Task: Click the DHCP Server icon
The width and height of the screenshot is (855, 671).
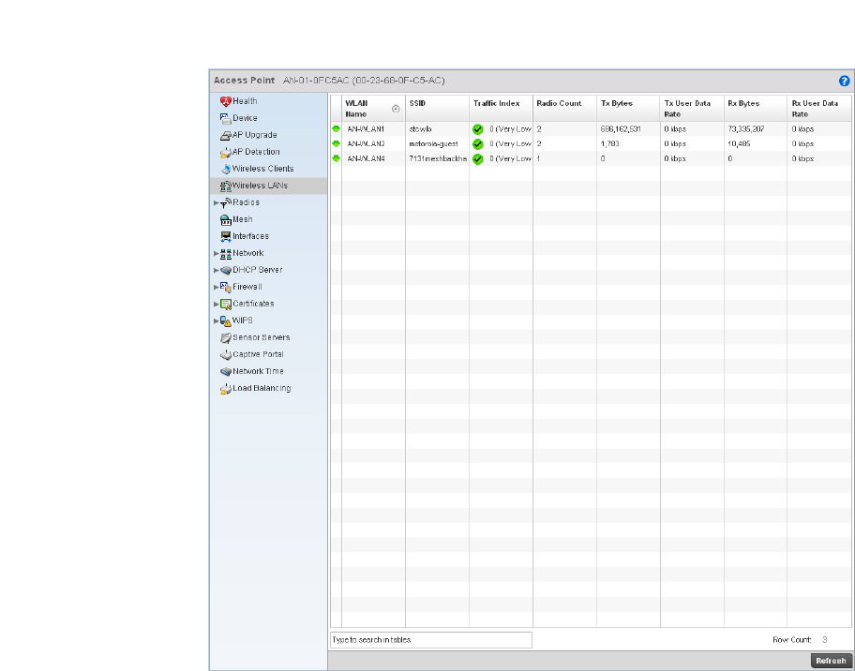Action: 226,270
